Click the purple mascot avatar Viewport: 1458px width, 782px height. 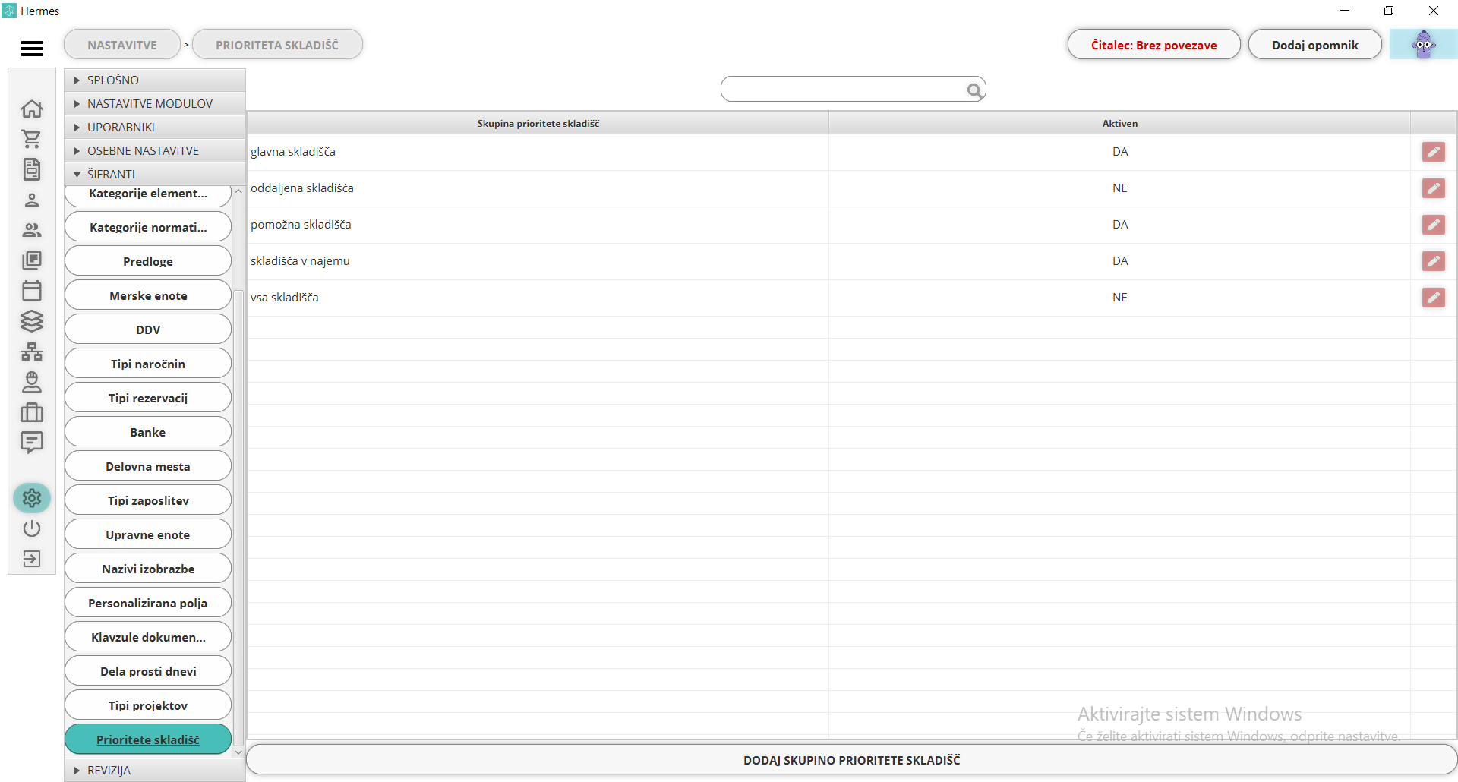pos(1423,45)
